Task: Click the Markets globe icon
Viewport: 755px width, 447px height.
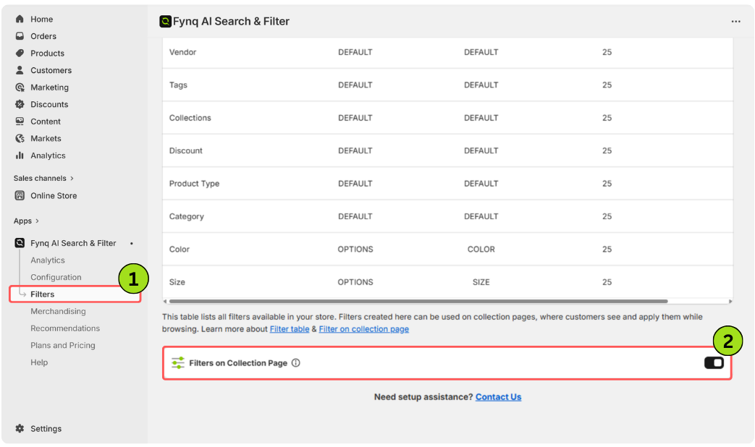Action: [x=20, y=139]
